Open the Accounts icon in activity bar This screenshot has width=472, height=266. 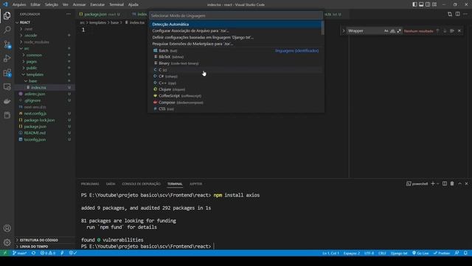pyautogui.click(x=7, y=228)
